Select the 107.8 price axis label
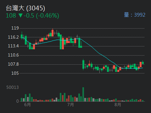 pos(13,64)
